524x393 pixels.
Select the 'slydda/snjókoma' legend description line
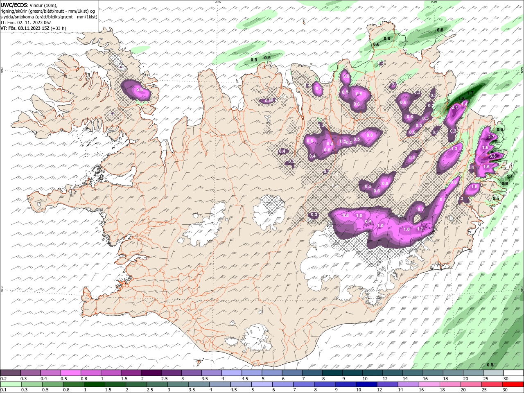49,17
